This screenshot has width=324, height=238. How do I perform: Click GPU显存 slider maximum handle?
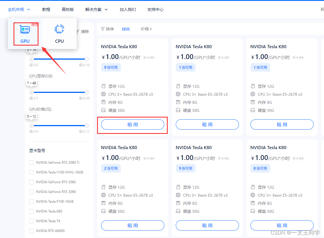(87, 92)
